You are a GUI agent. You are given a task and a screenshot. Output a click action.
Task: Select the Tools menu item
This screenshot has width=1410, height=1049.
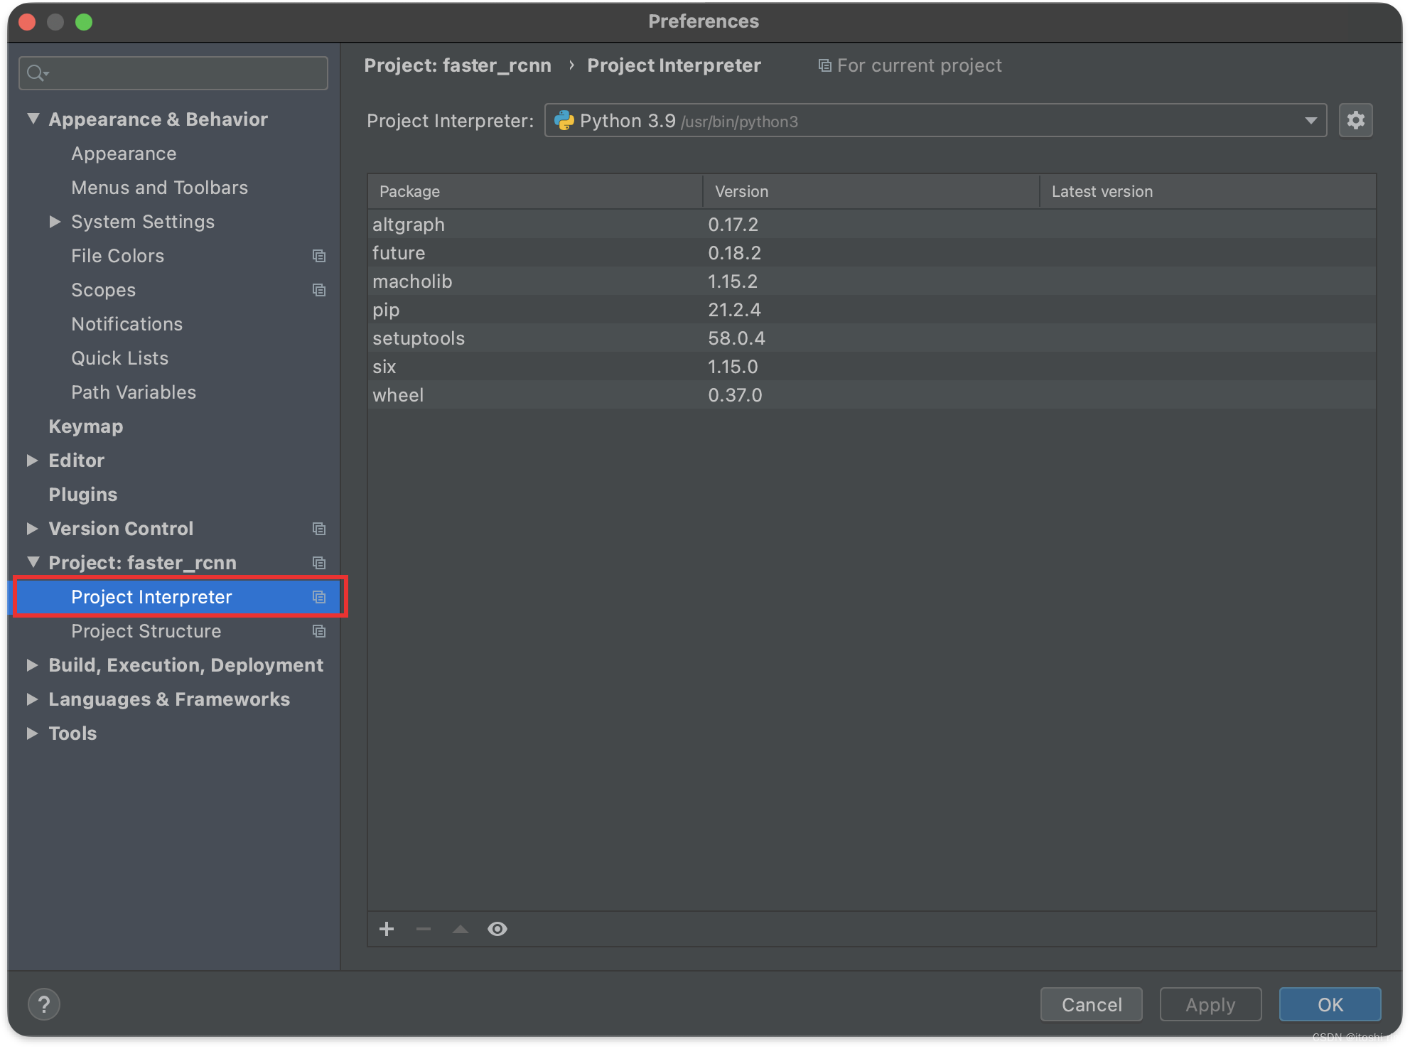[x=72, y=733]
